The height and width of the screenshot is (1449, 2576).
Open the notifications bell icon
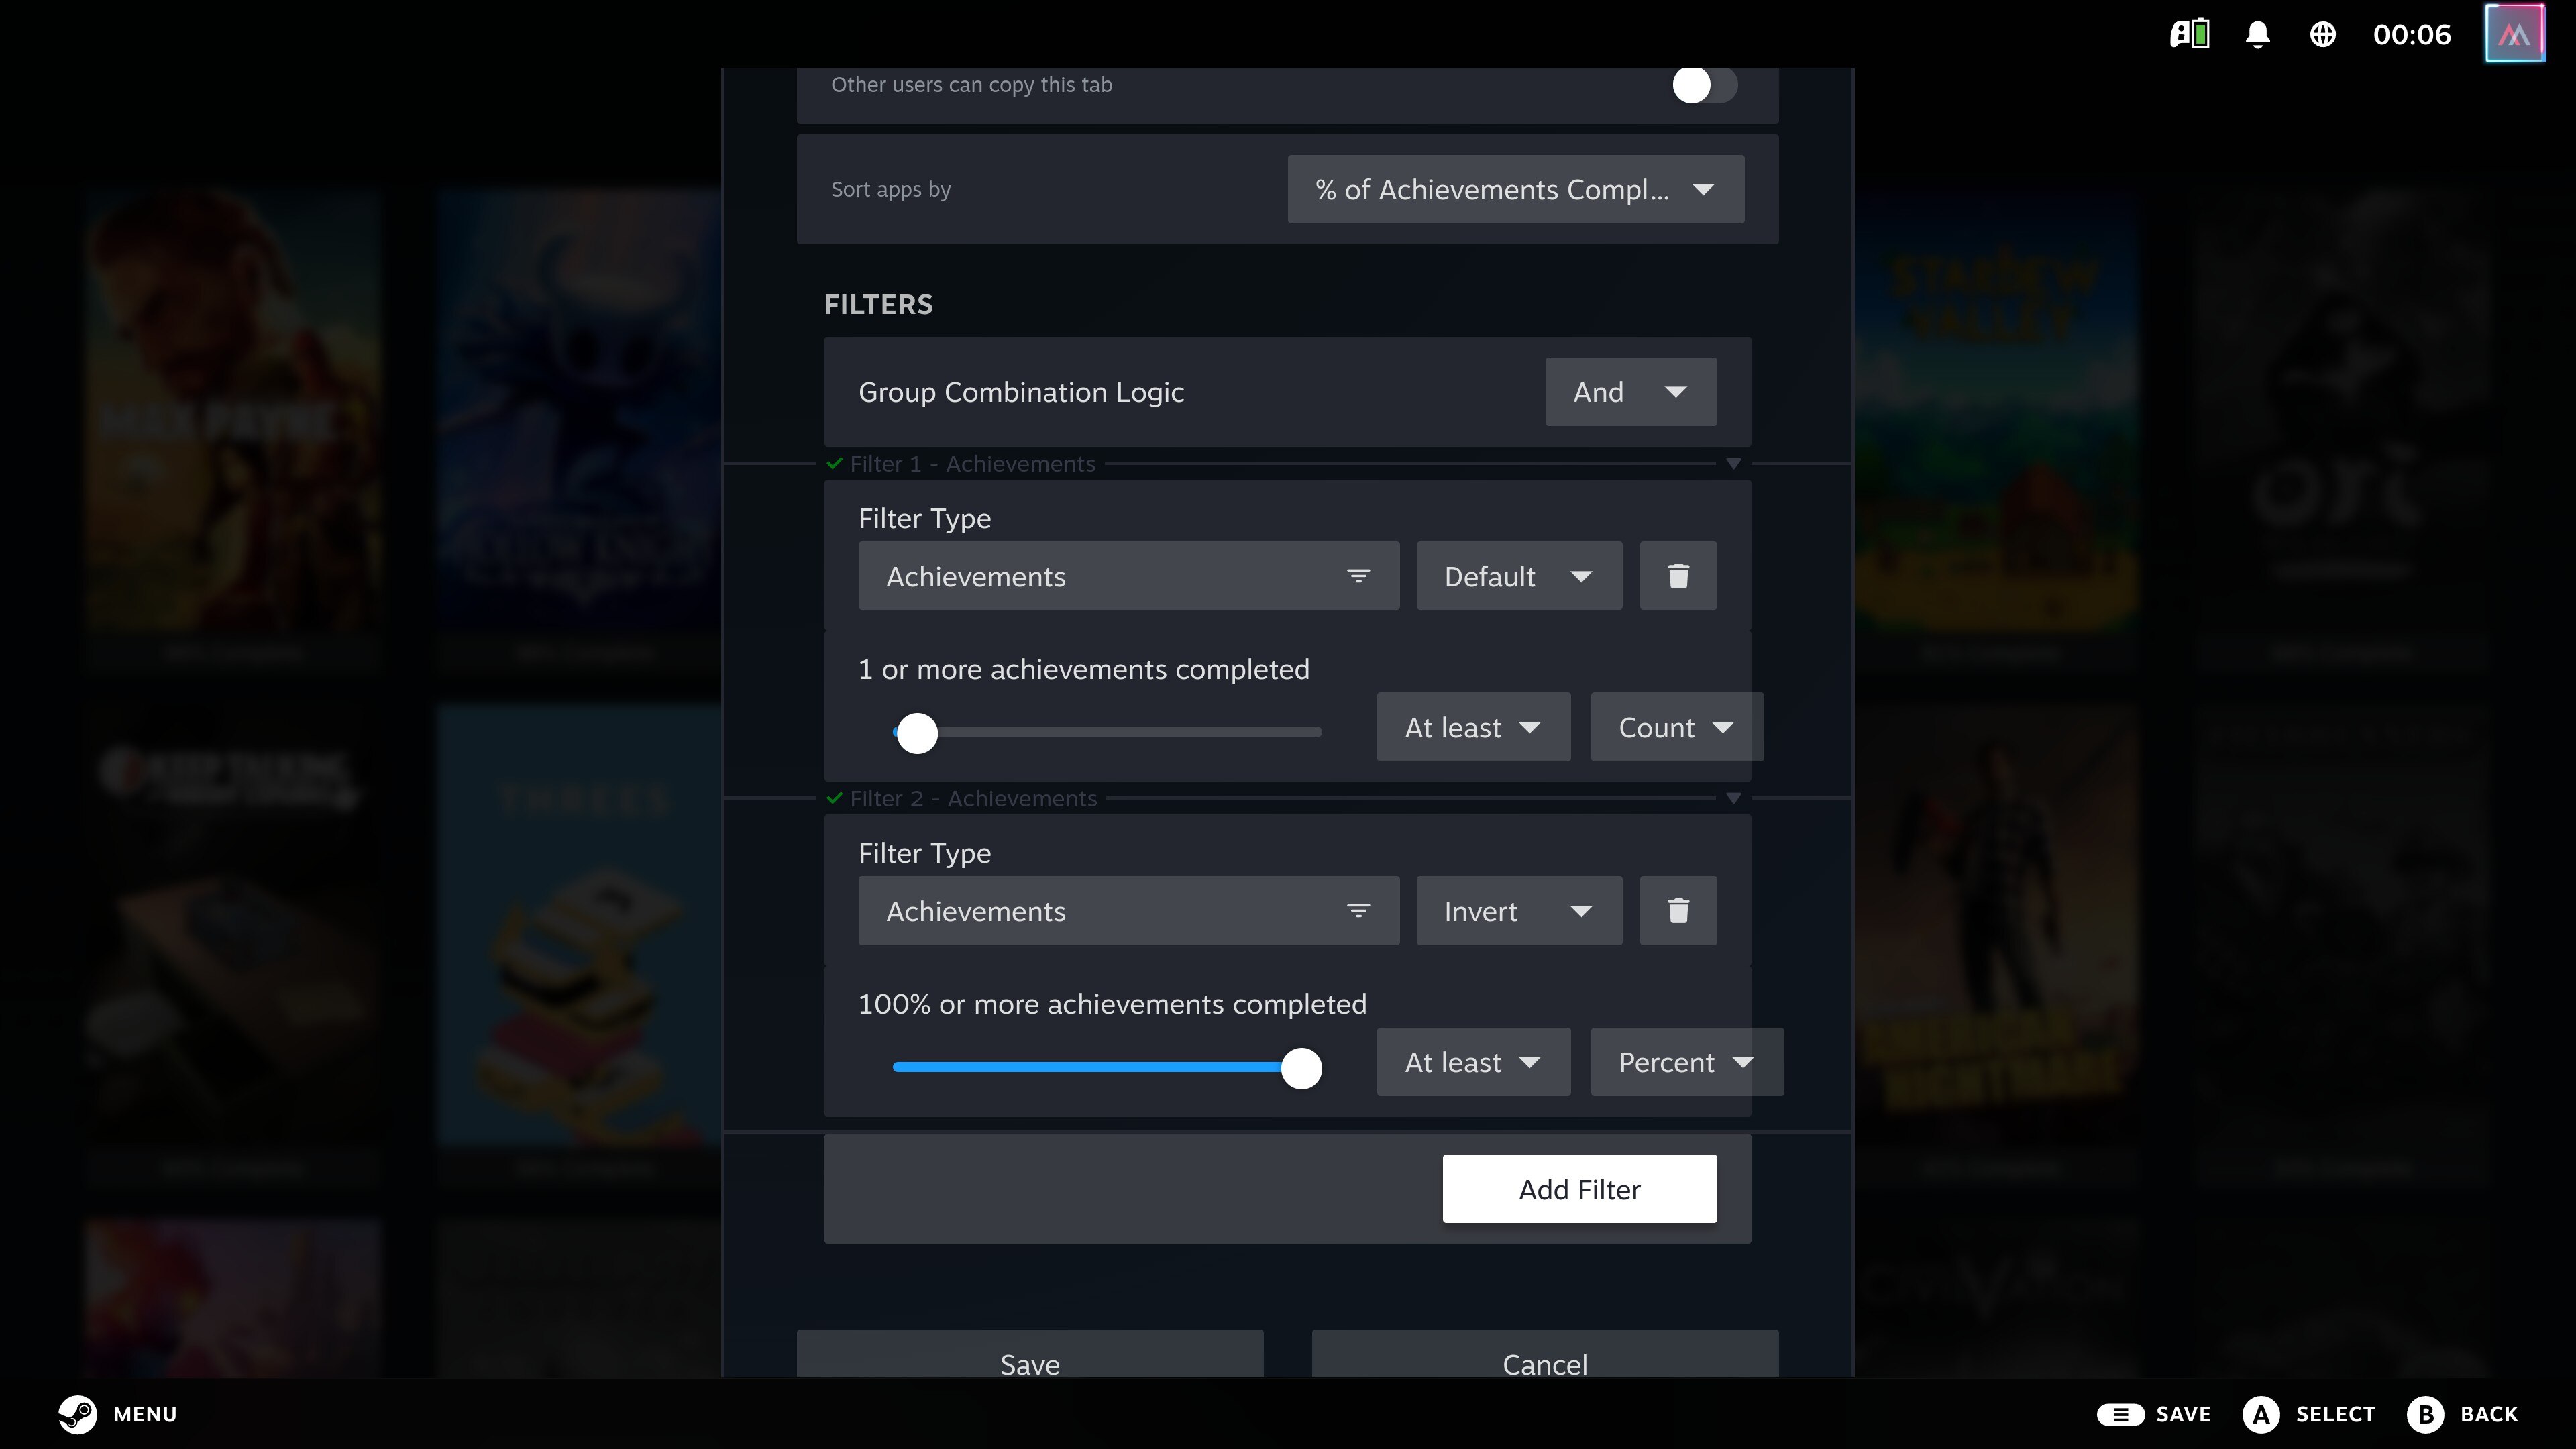tap(2257, 34)
